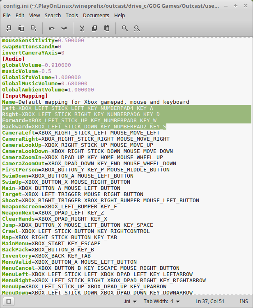Open a file using toolbar icon
The height and width of the screenshot is (308, 253).
pos(21,28)
